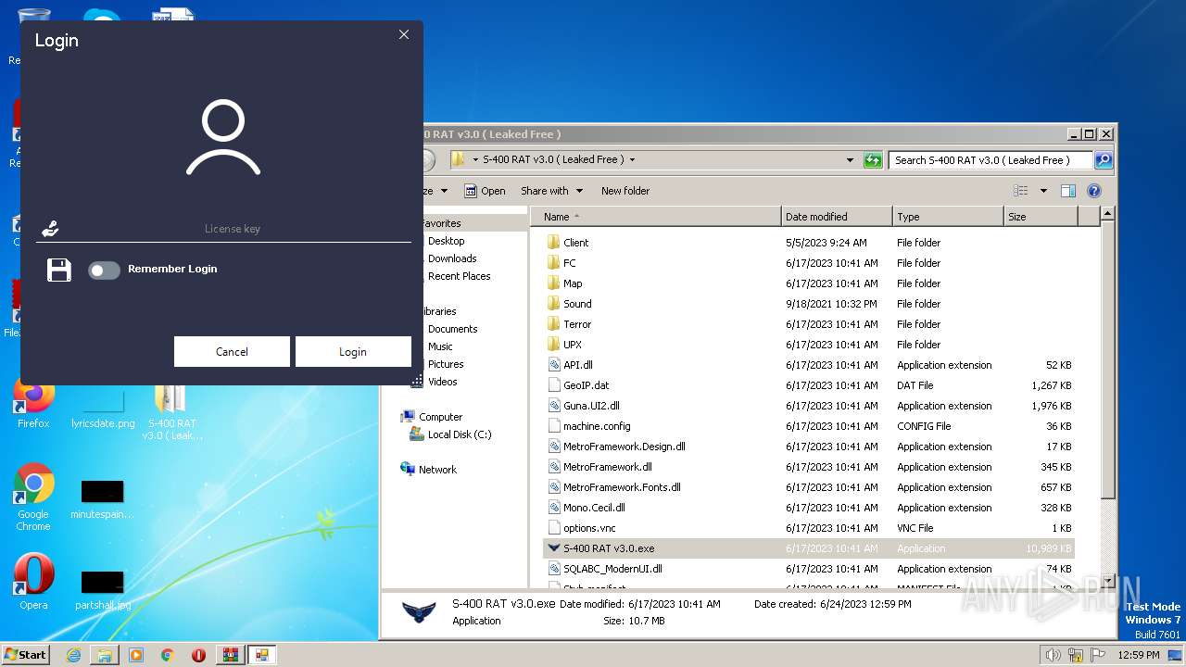This screenshot has width=1186, height=667.
Task: Select Computer in navigation pane
Action: (x=432, y=417)
